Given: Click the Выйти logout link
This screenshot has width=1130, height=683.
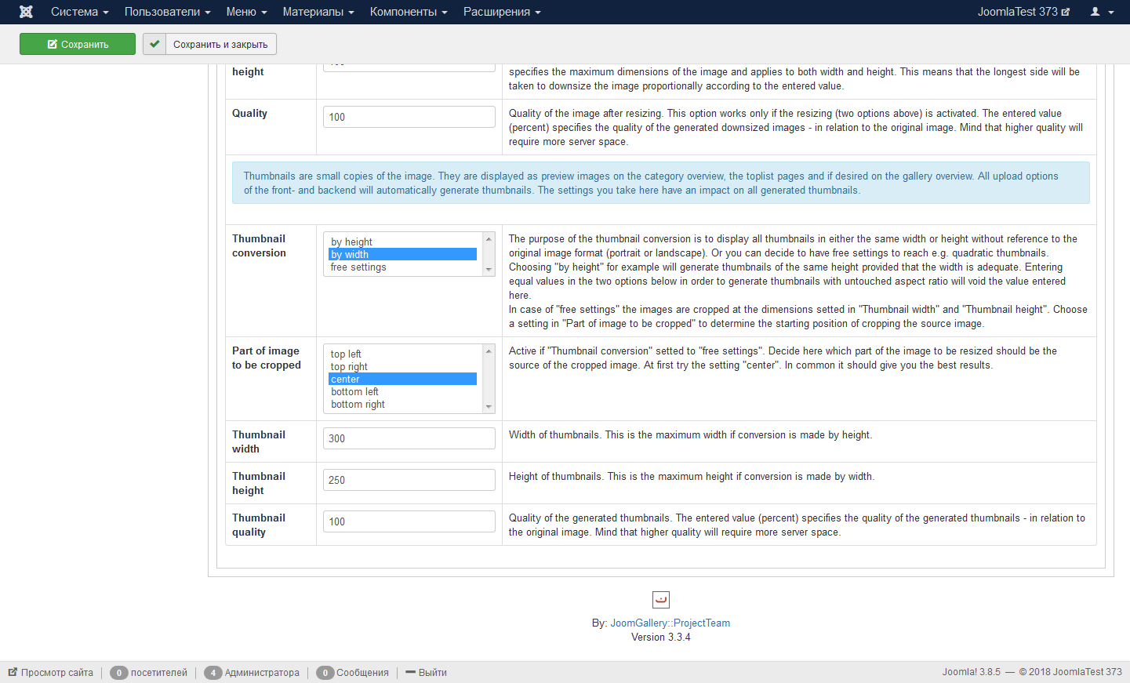Looking at the screenshot, I should pos(433,673).
